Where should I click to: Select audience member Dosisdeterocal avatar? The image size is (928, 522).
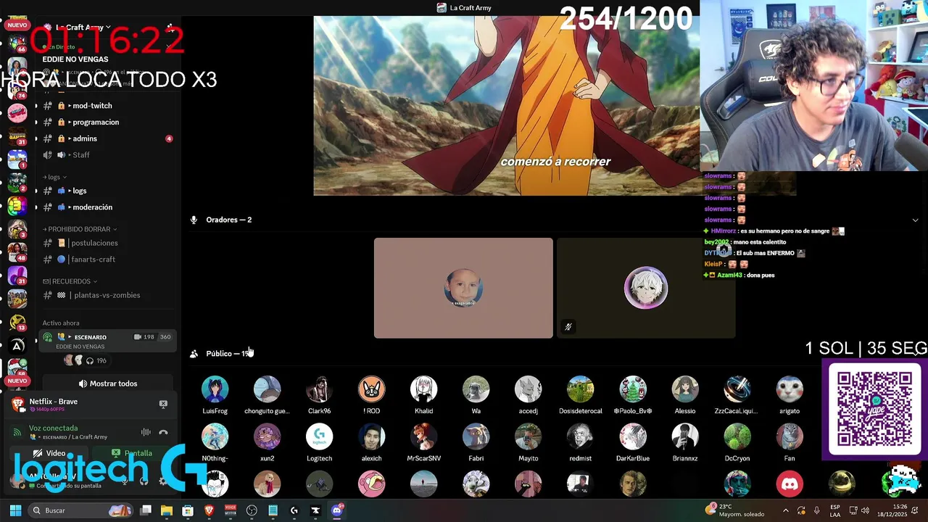click(x=580, y=389)
